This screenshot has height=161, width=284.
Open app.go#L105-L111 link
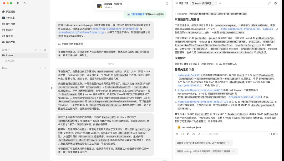pos(189,85)
